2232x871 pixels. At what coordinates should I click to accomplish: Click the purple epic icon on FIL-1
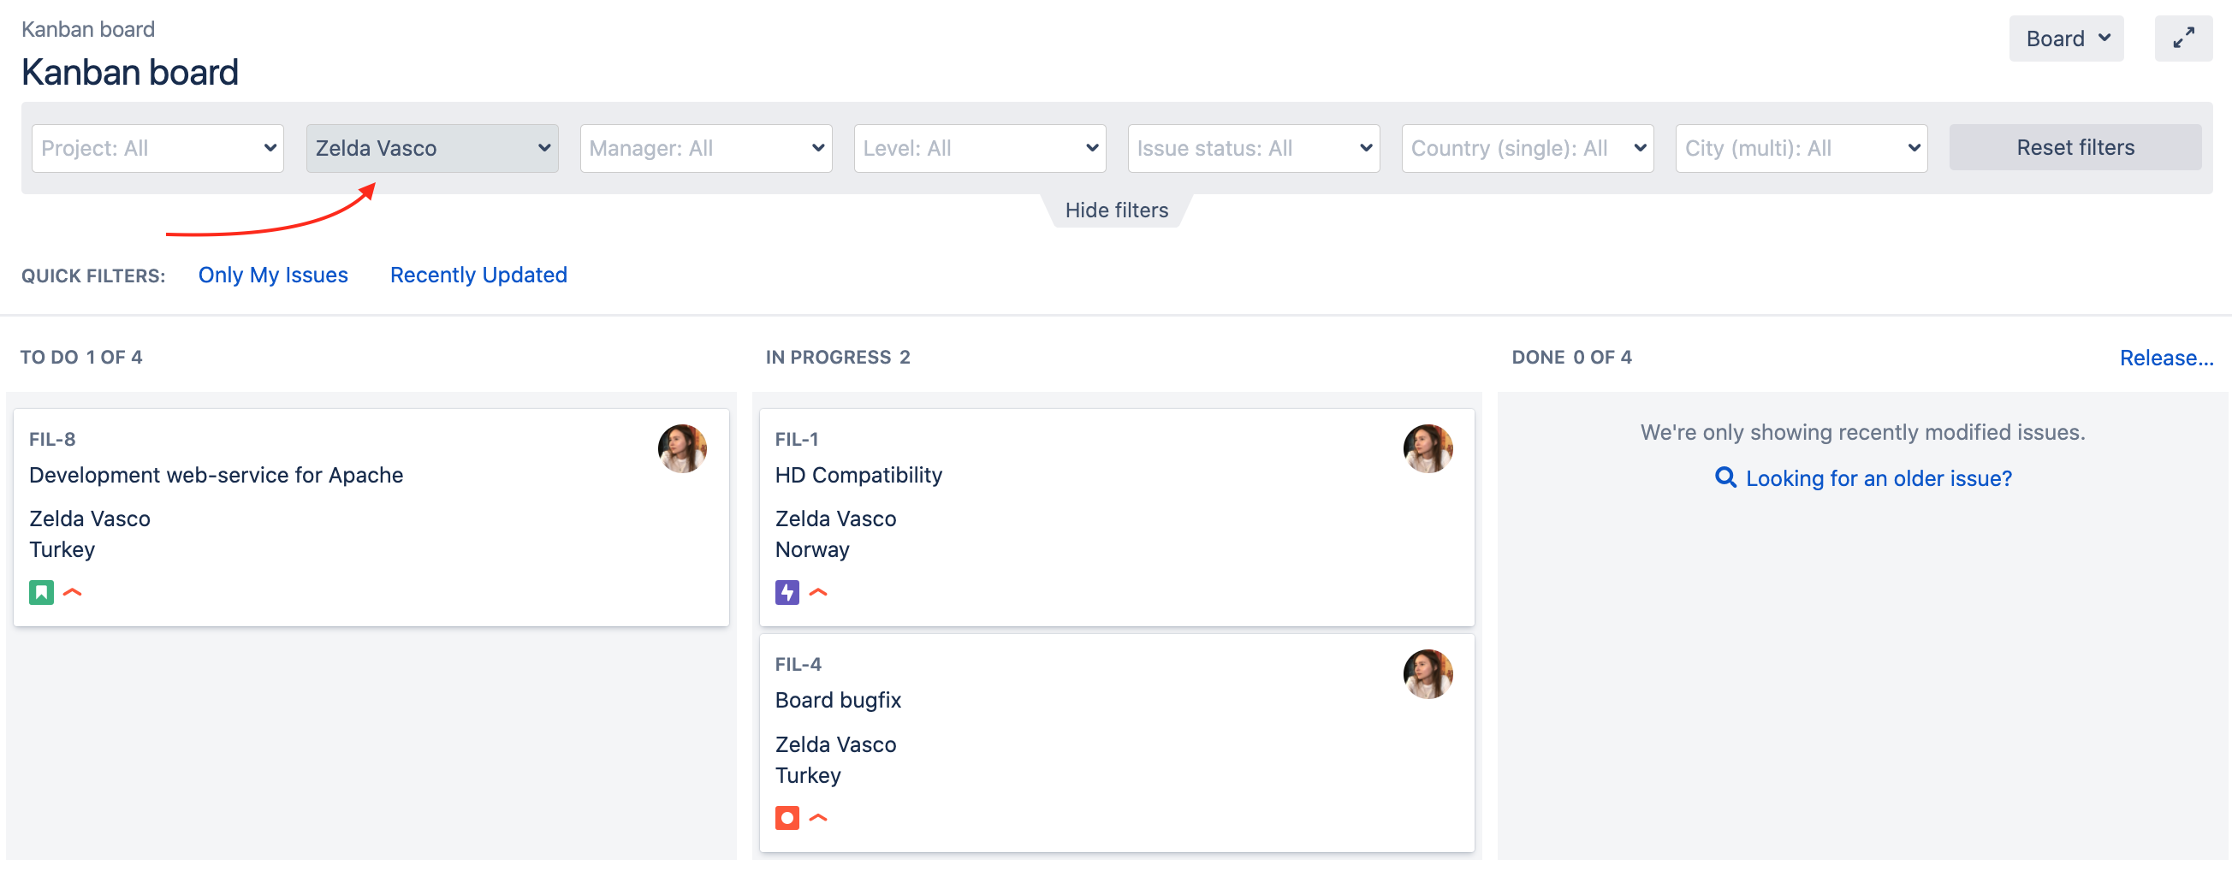click(x=787, y=592)
